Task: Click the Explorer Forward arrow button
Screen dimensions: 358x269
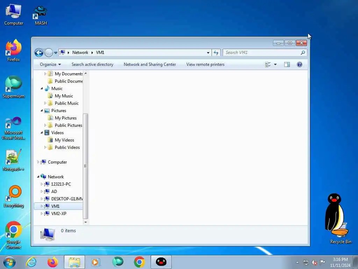Action: click(48, 53)
